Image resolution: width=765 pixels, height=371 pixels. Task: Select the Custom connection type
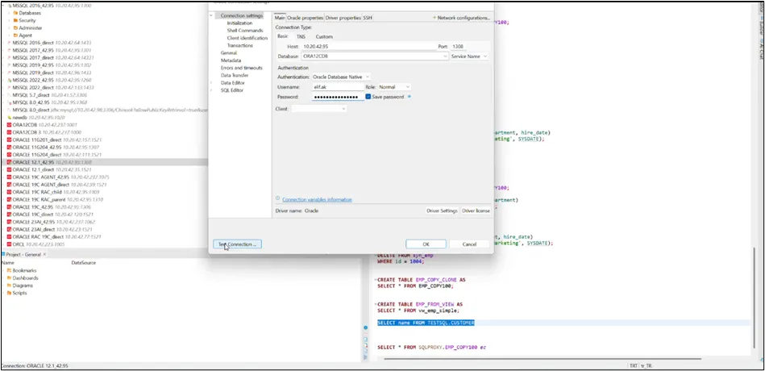coord(324,36)
